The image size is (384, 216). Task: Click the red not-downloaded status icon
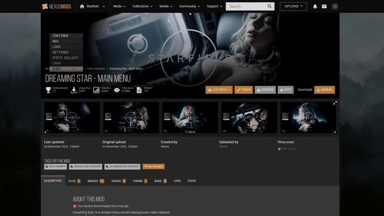coord(74,206)
